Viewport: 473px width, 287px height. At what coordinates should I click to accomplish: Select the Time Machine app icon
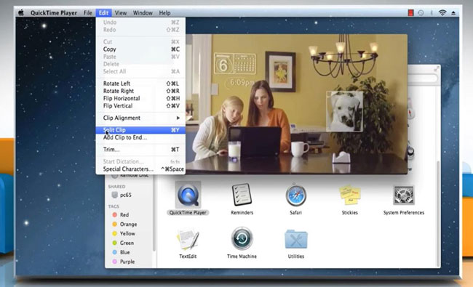tap(242, 238)
